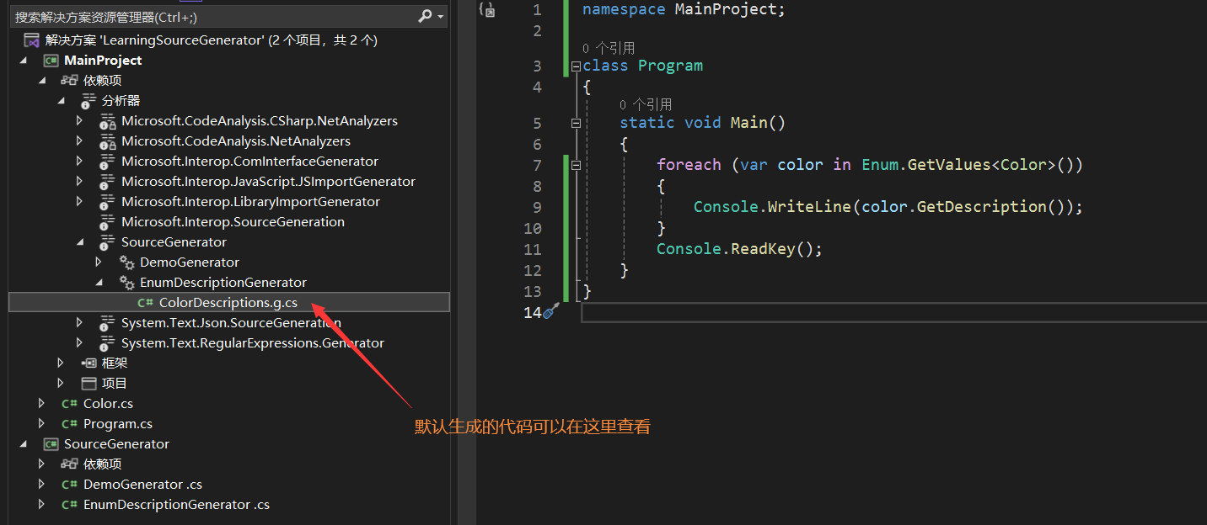Click the search magnifier icon in Solution Explorer
The image size is (1207, 525).
tap(425, 16)
